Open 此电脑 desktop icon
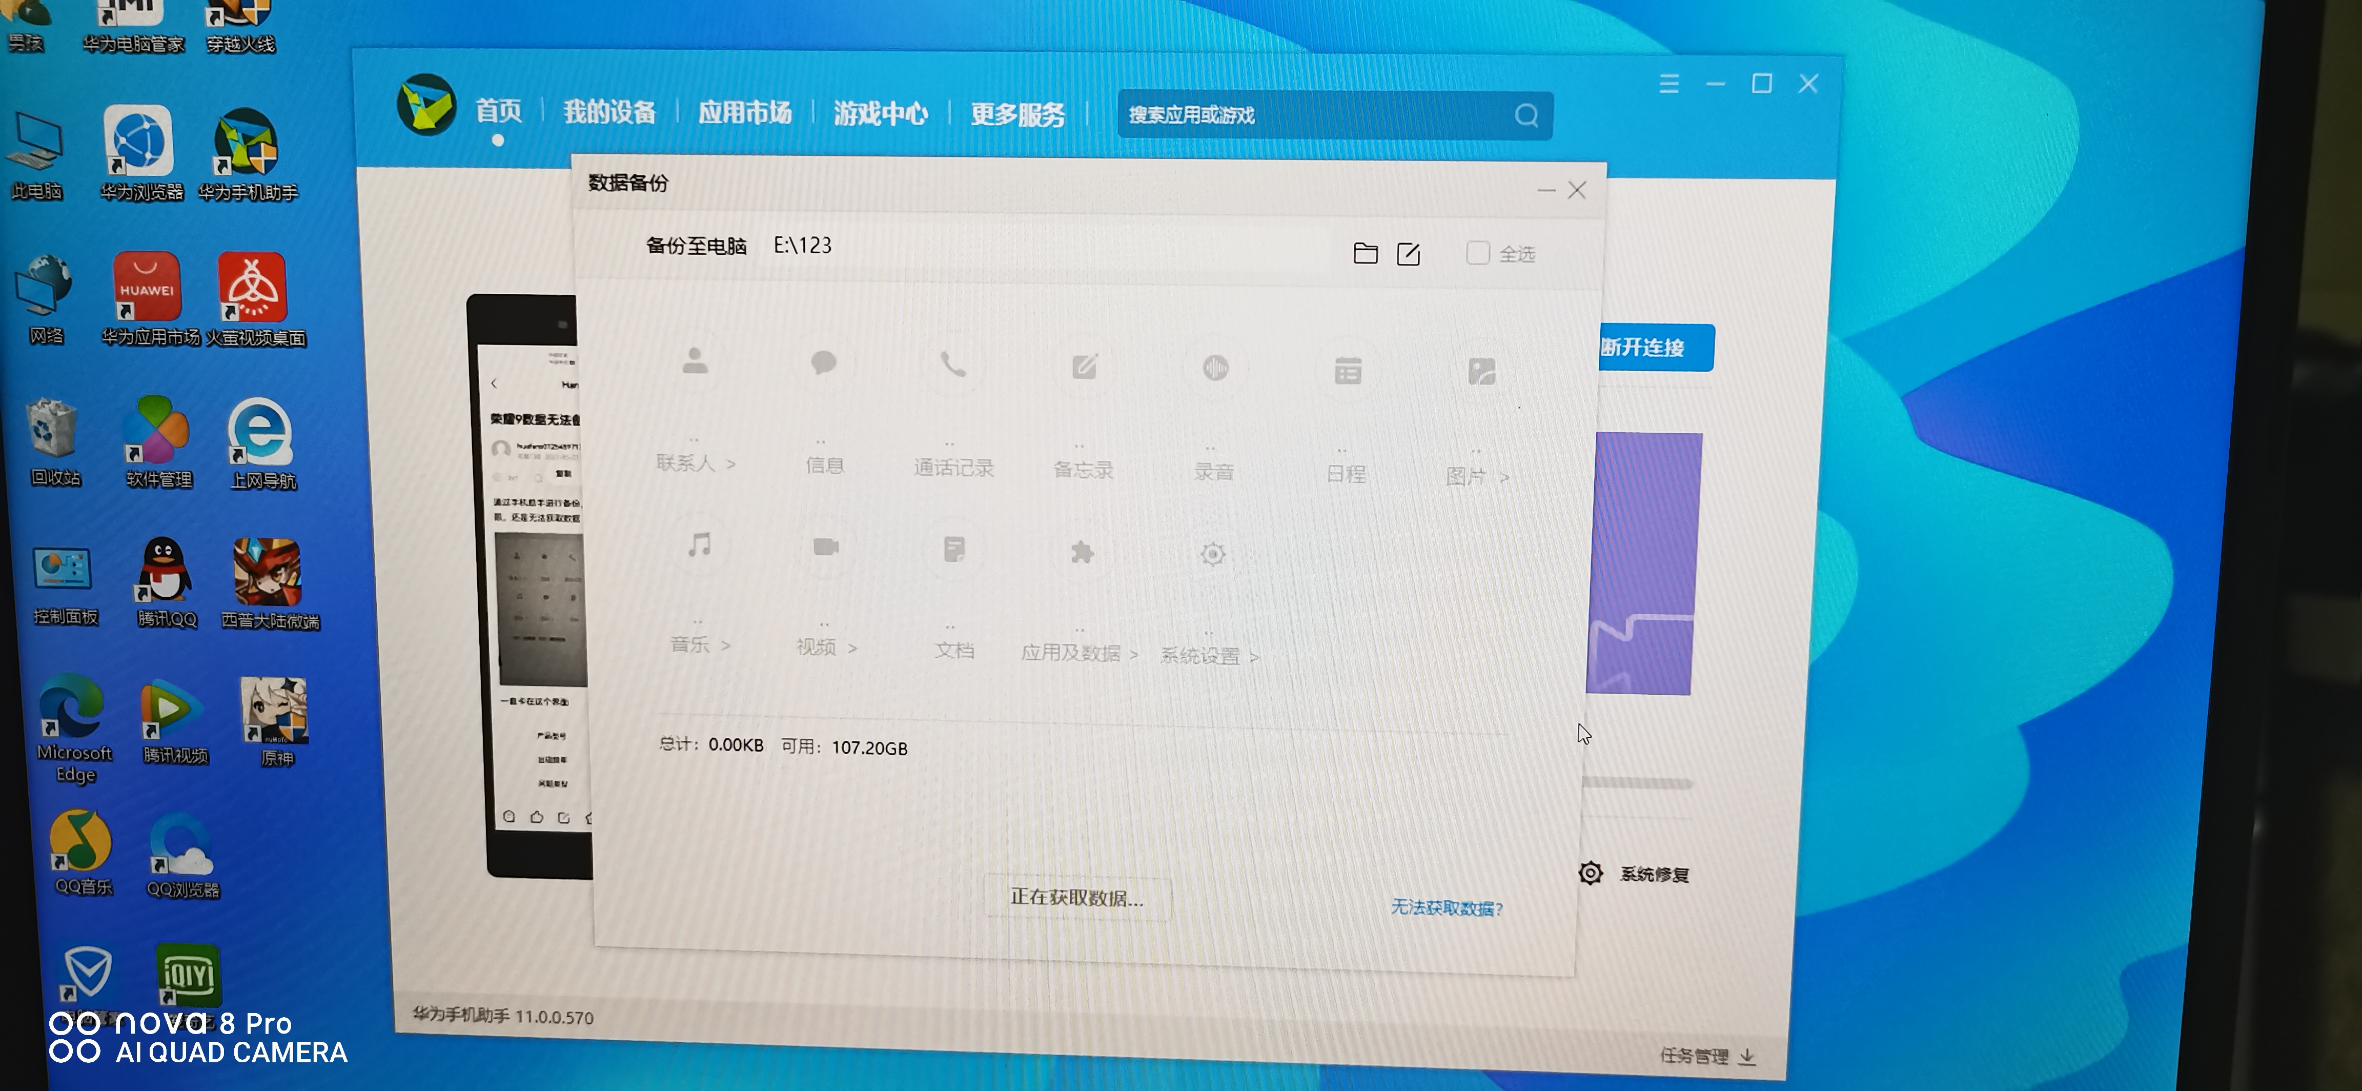This screenshot has height=1091, width=2362. point(36,156)
